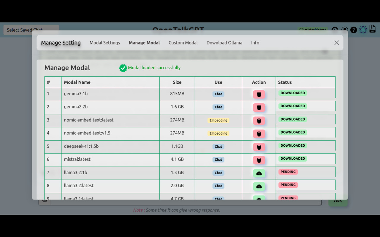
Task: Click the Modal loaded successfully message
Action: point(154,68)
